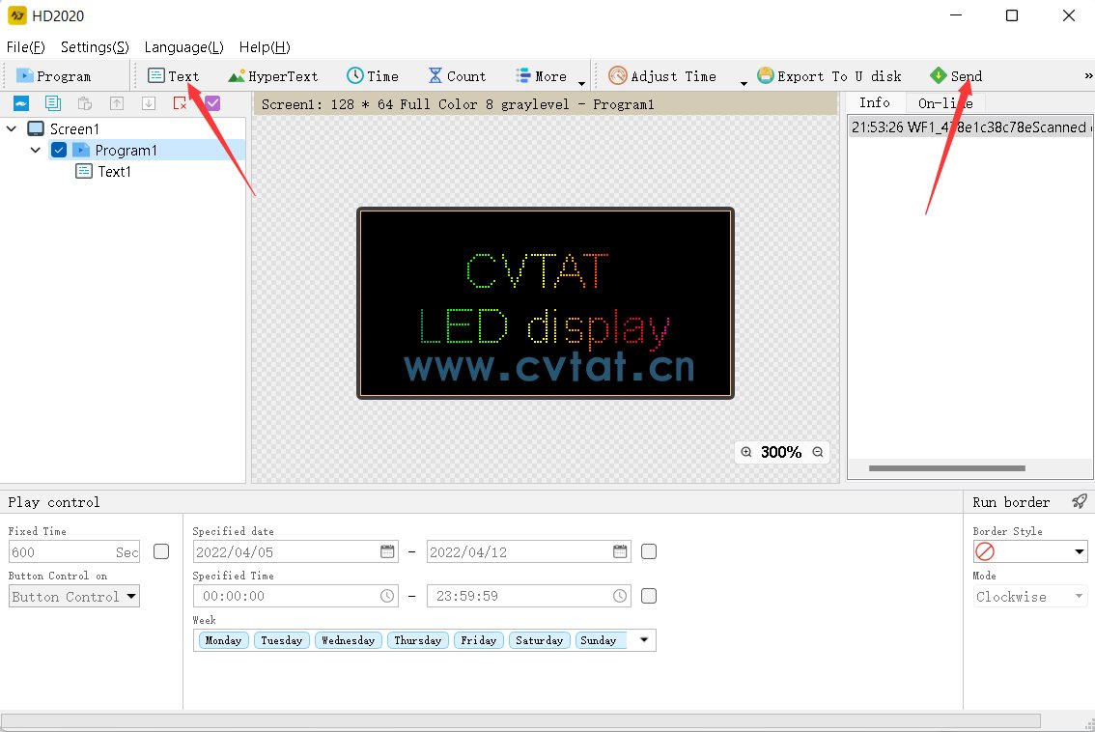1095x732 pixels.
Task: Open calendar for end date 2022/04/12
Action: tap(620, 551)
